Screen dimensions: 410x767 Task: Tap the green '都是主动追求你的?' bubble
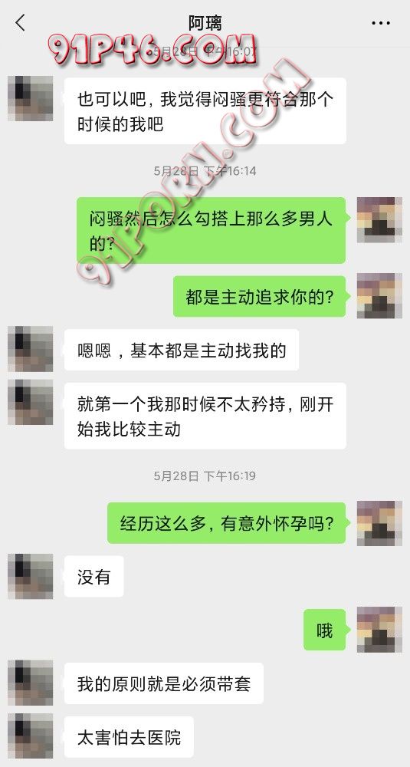point(260,296)
